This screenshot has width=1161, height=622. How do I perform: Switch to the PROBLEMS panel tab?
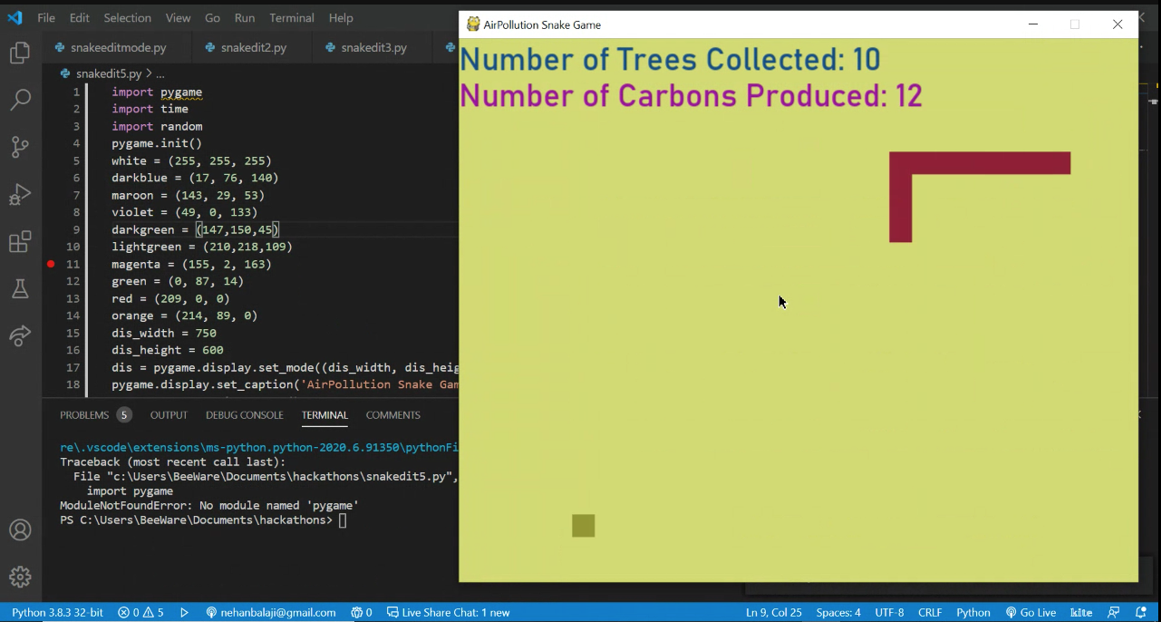click(x=83, y=415)
